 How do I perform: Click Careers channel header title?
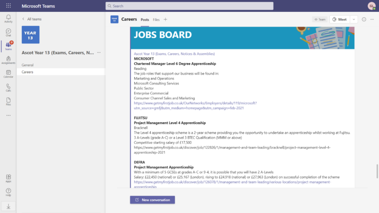coord(129,19)
